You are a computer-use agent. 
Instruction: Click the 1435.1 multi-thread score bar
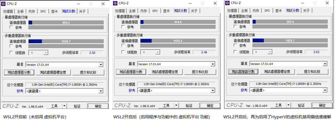point(178,41)
